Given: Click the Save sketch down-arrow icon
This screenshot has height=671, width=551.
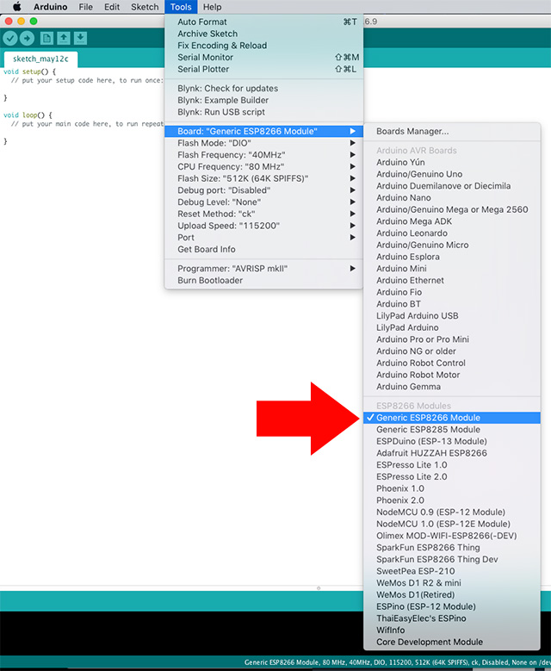Looking at the screenshot, I should [80, 38].
